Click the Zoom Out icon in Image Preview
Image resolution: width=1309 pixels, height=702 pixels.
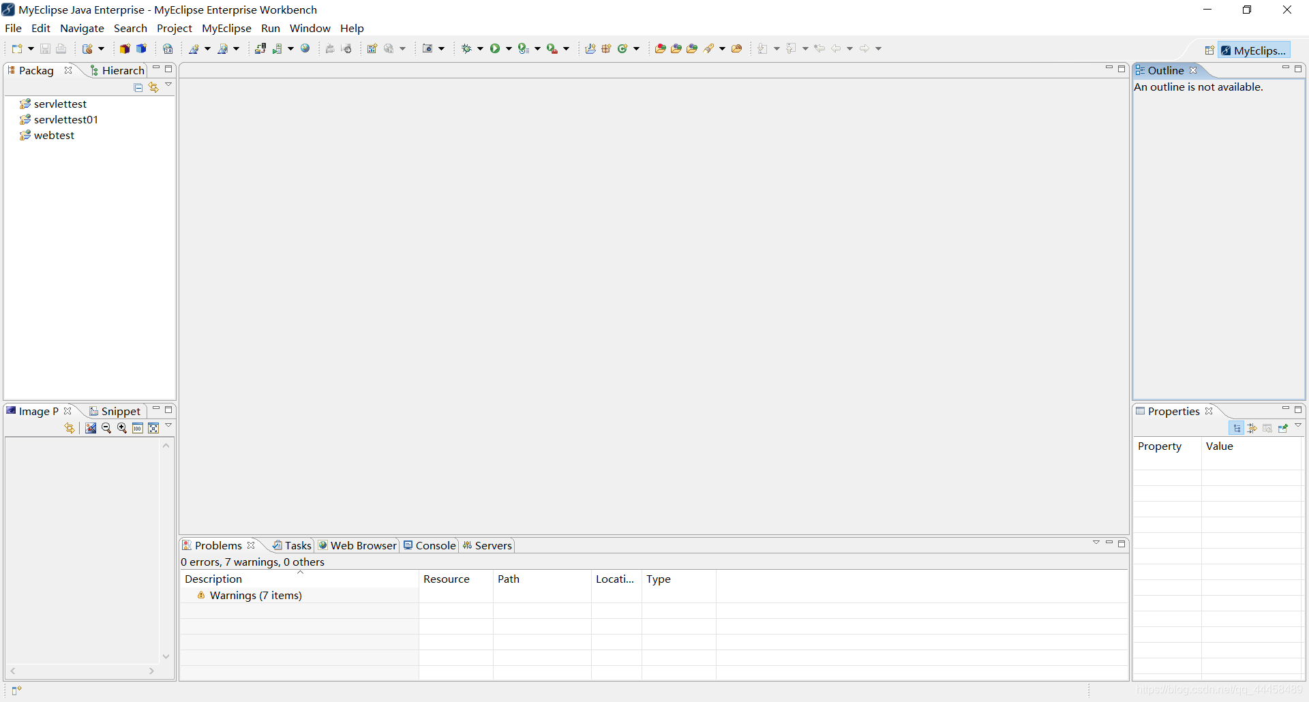pos(106,428)
